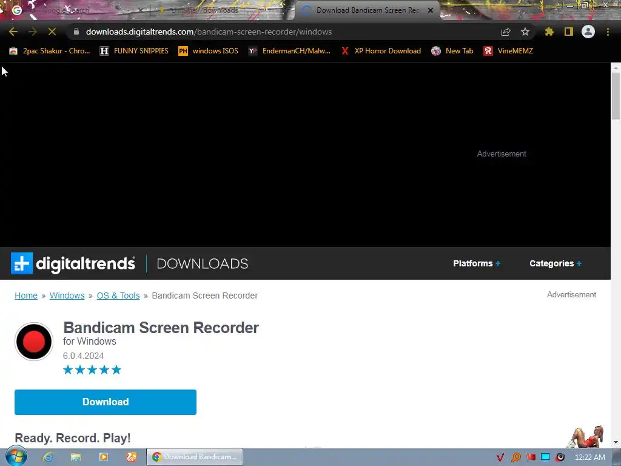This screenshot has width=621, height=466.
Task: Open the red Action Center flag icon
Action: [531, 458]
